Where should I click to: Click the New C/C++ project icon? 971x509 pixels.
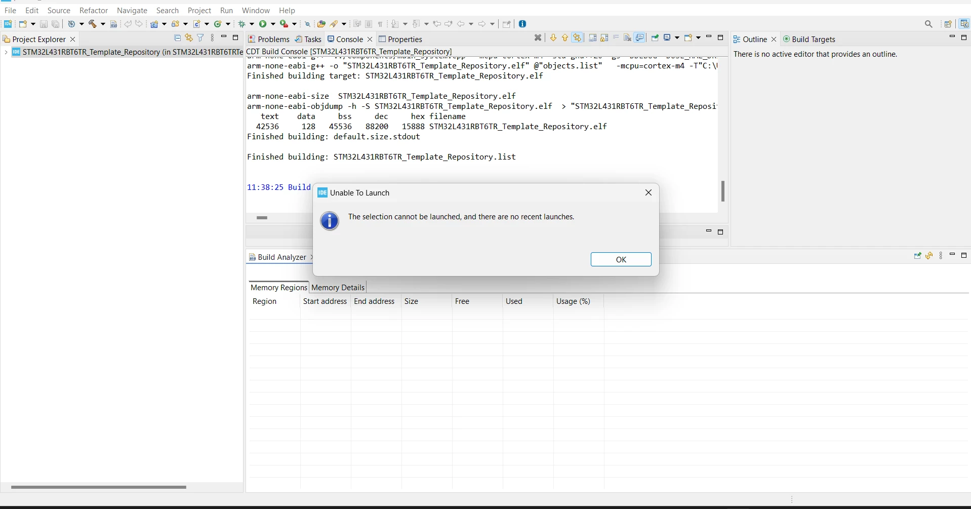(154, 24)
